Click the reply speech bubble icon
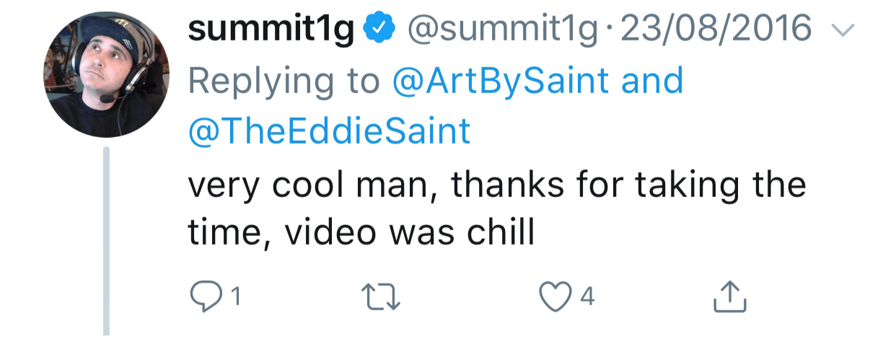Viewport: 896px width, 342px height. [x=206, y=296]
